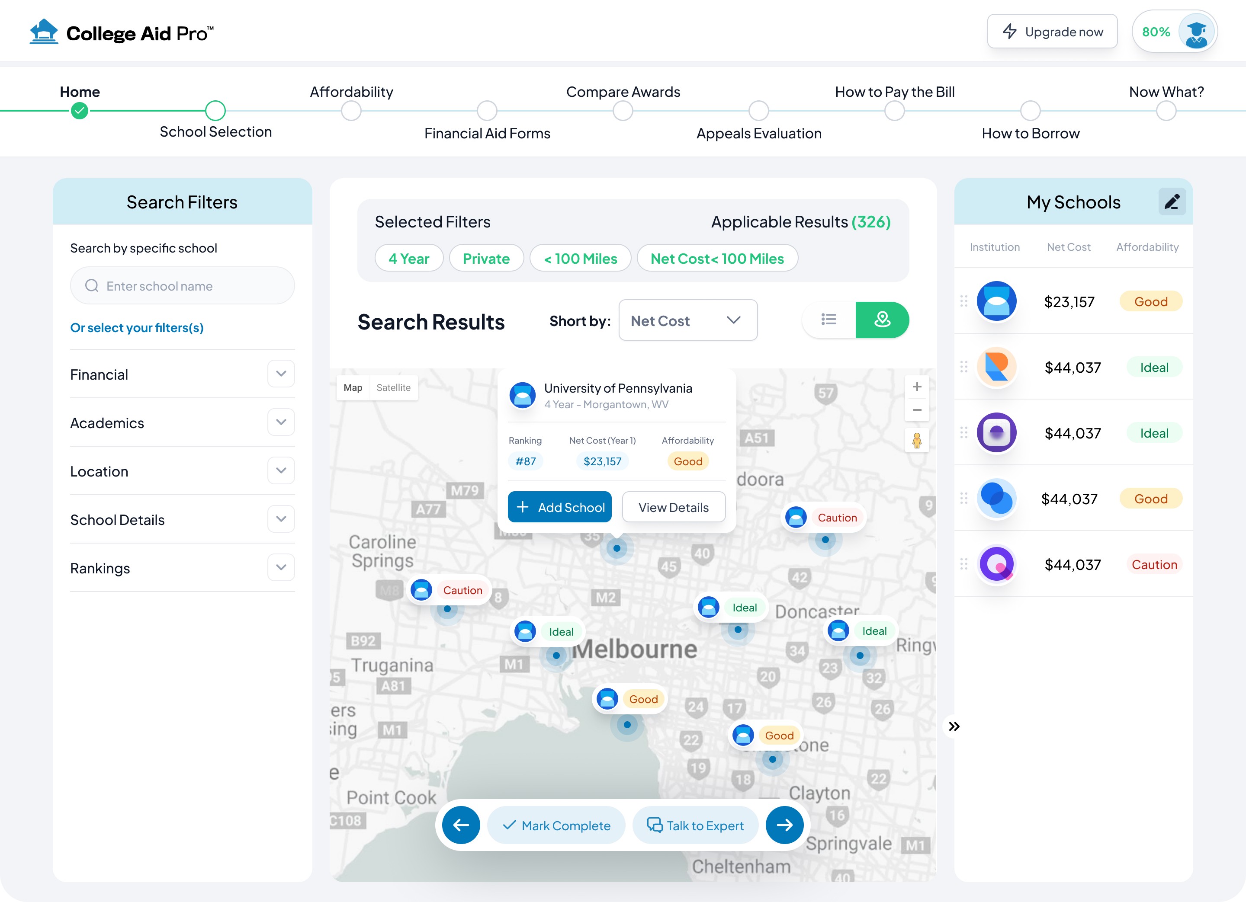The height and width of the screenshot is (902, 1246).
Task: Open the first school logo at $23,157
Action: (996, 301)
